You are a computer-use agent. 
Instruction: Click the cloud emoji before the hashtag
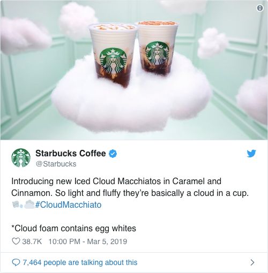pos(29,204)
